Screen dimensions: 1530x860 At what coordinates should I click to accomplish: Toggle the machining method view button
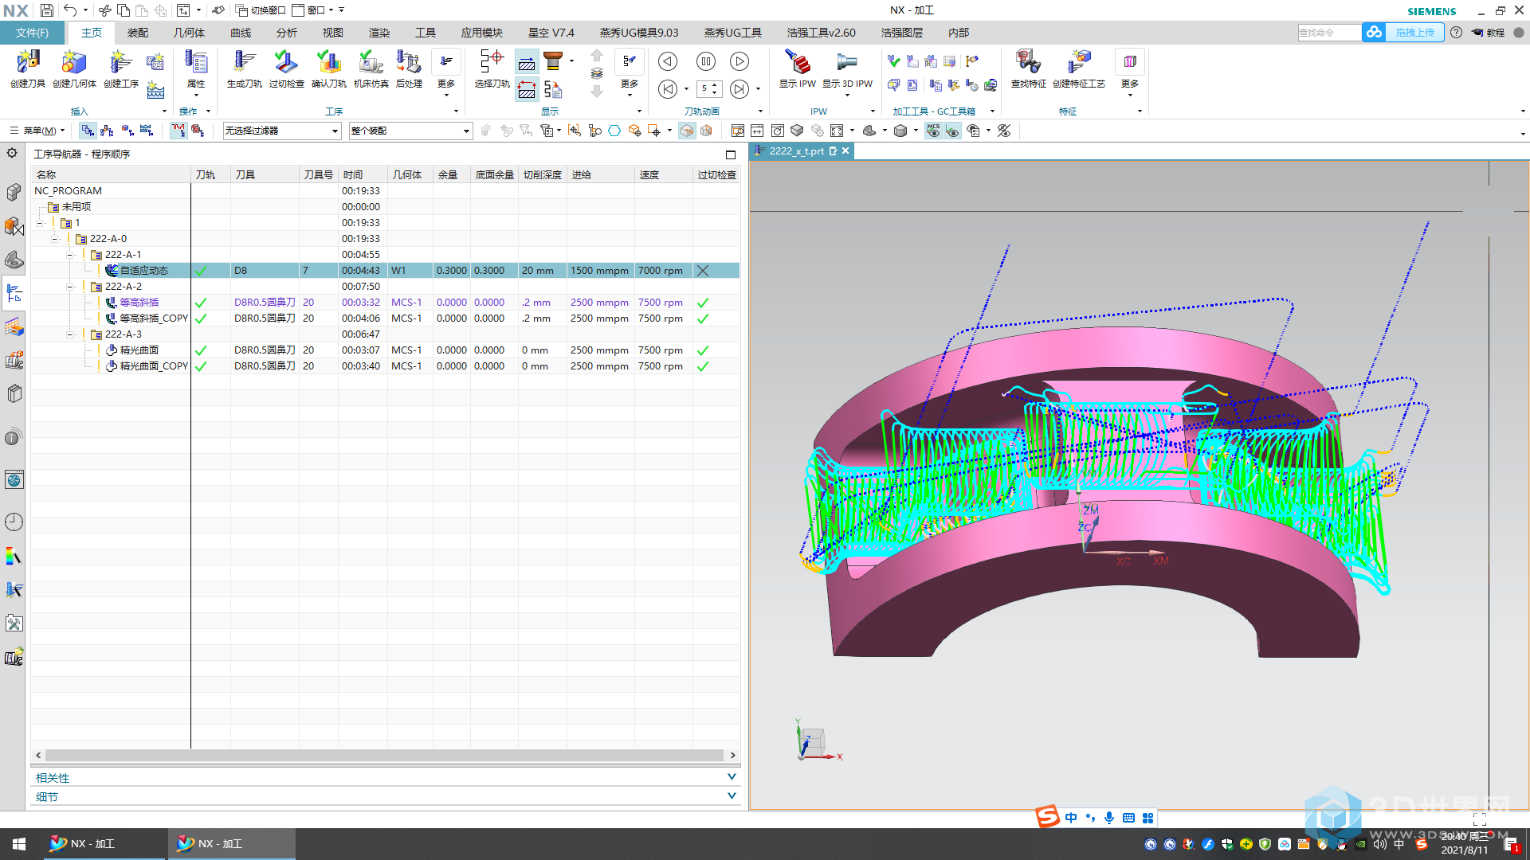(146, 131)
